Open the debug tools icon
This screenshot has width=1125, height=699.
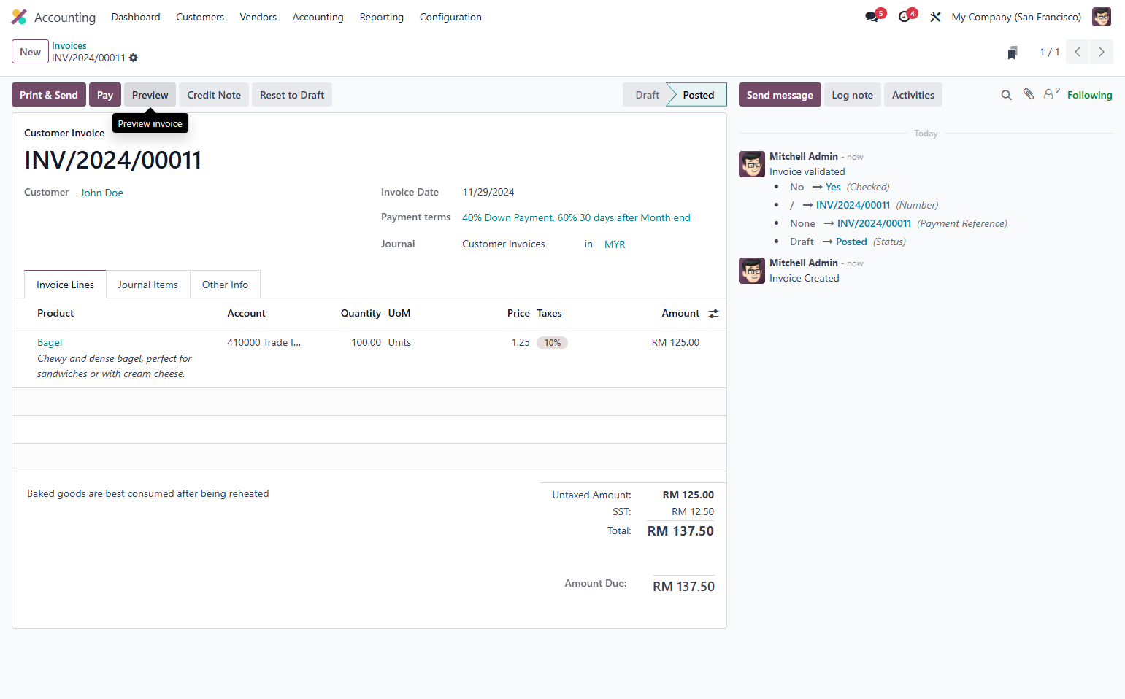pyautogui.click(x=935, y=17)
